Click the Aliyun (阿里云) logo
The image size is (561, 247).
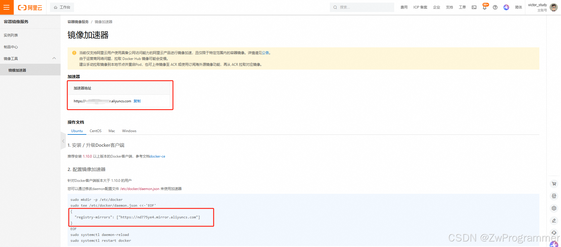[x=30, y=8]
